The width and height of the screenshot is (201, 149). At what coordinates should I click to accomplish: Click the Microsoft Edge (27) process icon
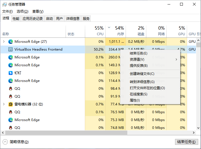[x=11, y=42]
